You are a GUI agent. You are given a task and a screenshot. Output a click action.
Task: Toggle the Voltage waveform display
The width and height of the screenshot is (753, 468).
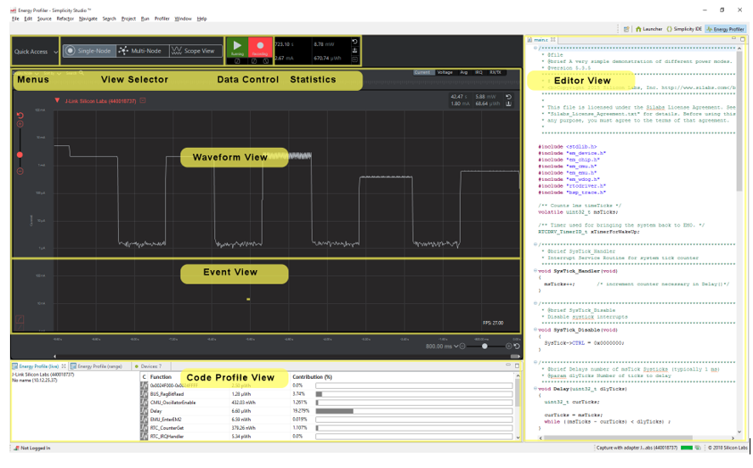tap(445, 72)
